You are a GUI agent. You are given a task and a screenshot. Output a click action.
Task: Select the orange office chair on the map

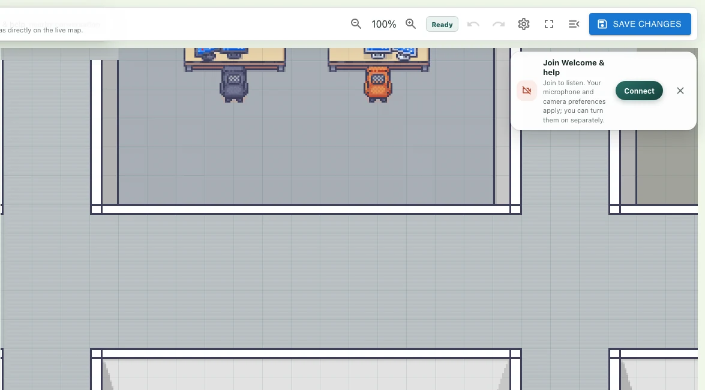[x=377, y=84]
